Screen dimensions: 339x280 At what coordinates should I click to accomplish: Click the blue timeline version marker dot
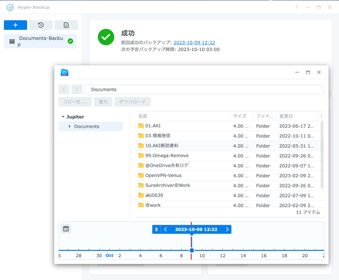[192, 250]
